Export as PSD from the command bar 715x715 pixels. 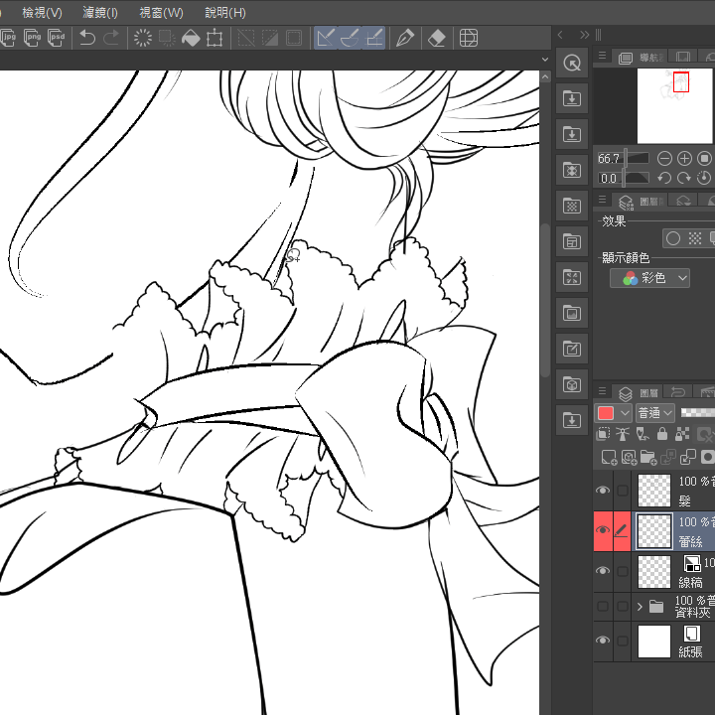(x=57, y=38)
